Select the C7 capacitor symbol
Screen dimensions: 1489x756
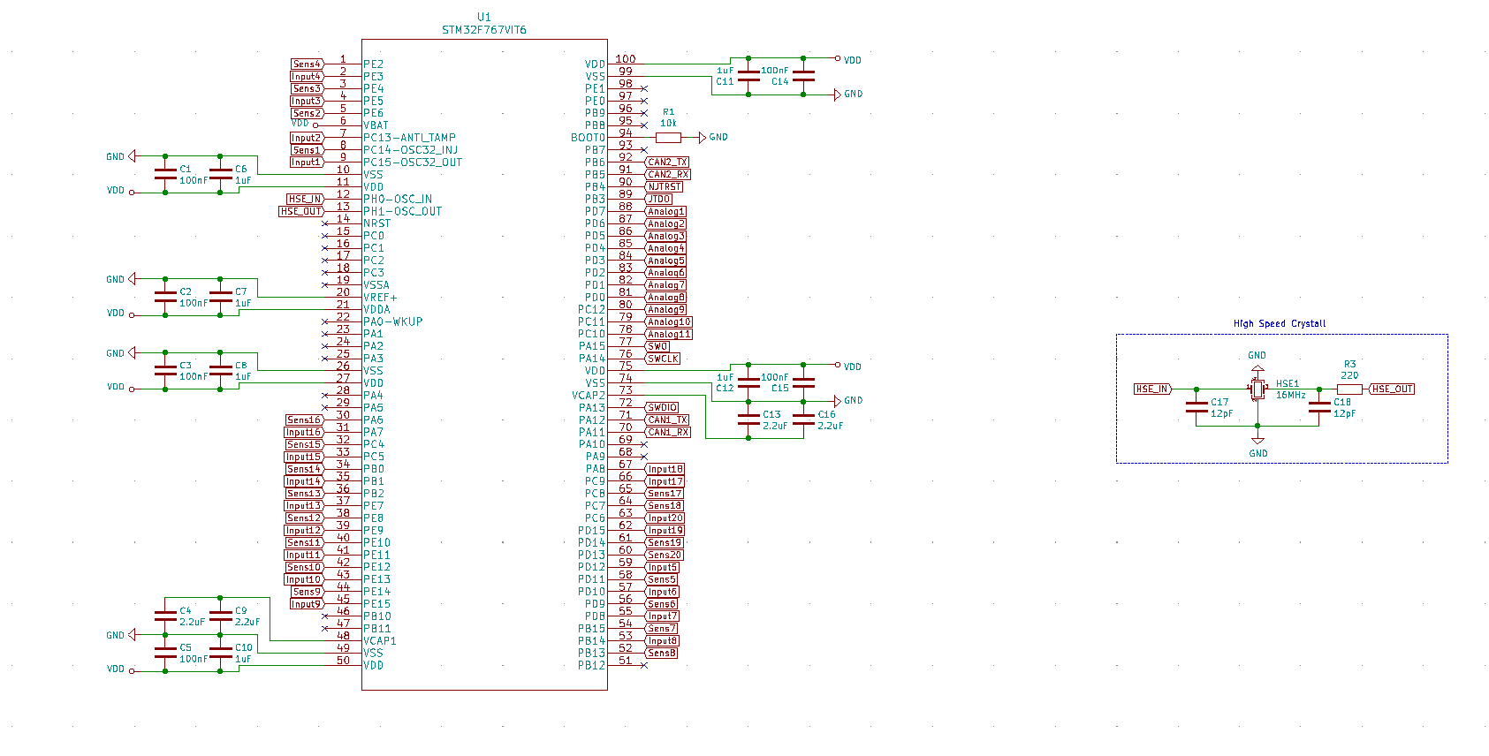click(x=220, y=297)
